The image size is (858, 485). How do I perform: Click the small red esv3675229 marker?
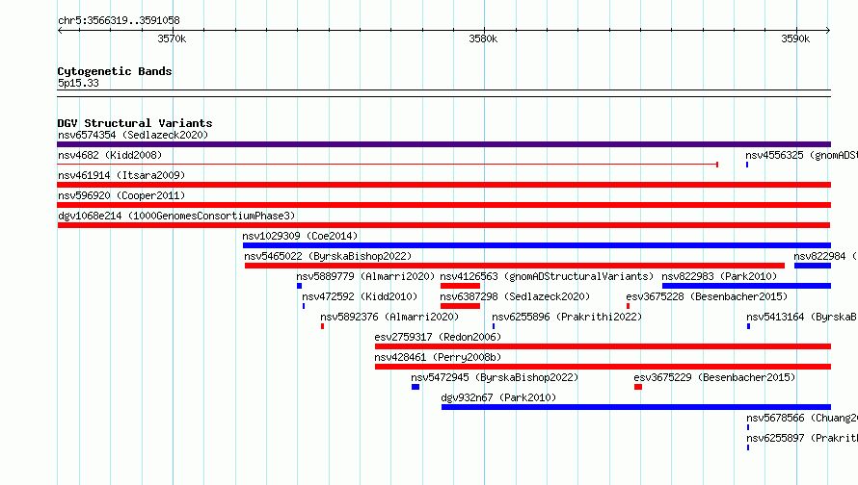[x=638, y=387]
